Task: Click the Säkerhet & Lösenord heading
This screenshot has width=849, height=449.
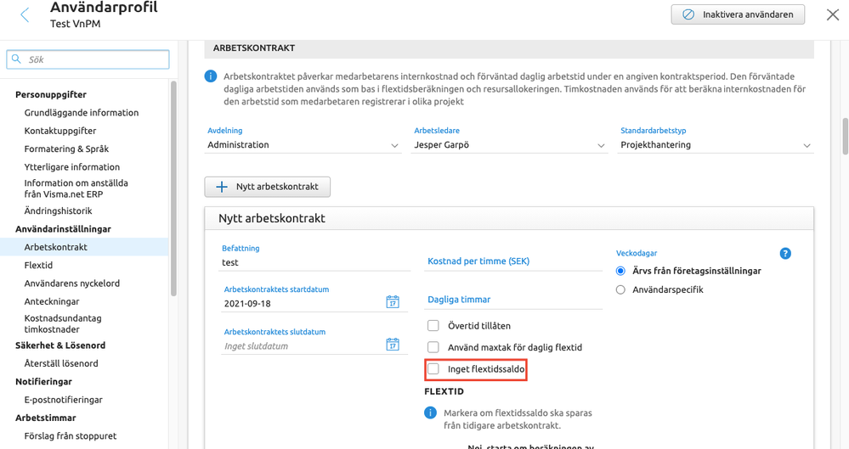Action: pyautogui.click(x=60, y=345)
